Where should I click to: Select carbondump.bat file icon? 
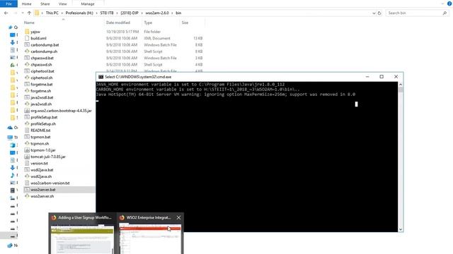[27, 45]
